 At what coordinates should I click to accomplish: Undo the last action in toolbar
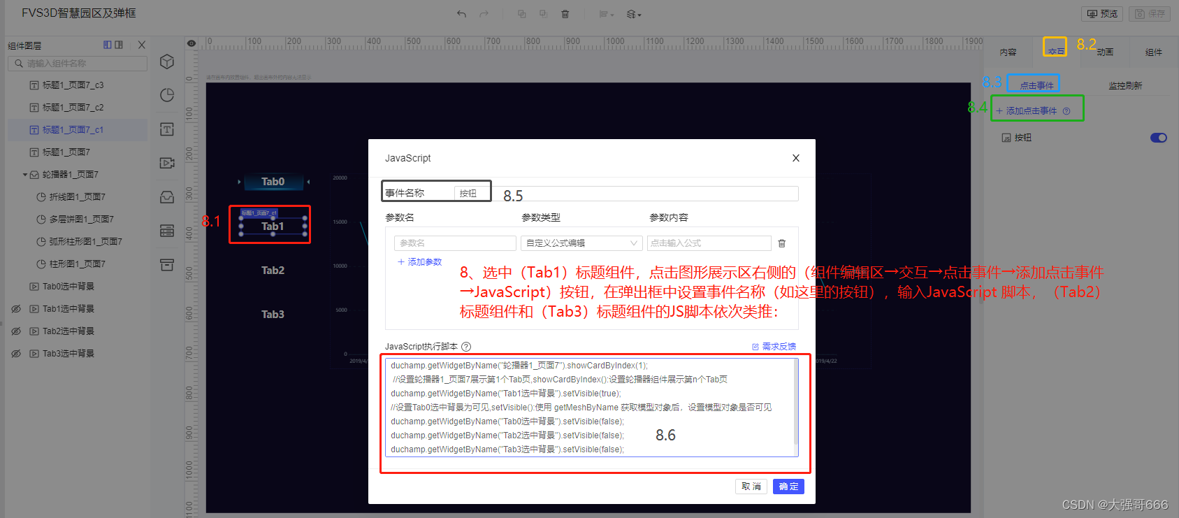click(461, 14)
